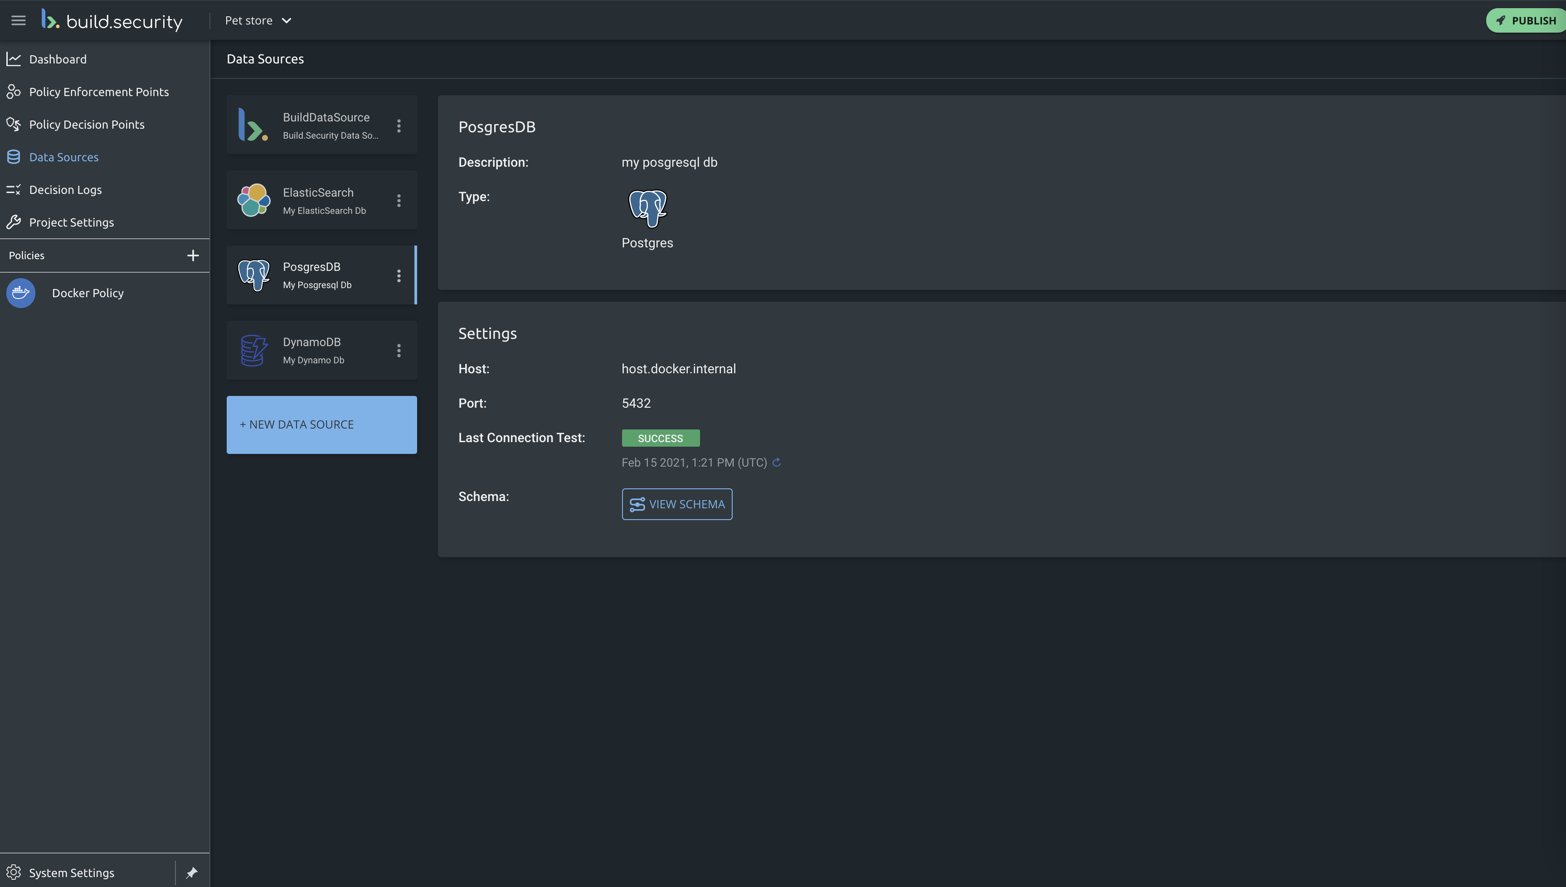The width and height of the screenshot is (1566, 887).
Task: Go to Dashboard in sidebar
Action: coord(58,59)
